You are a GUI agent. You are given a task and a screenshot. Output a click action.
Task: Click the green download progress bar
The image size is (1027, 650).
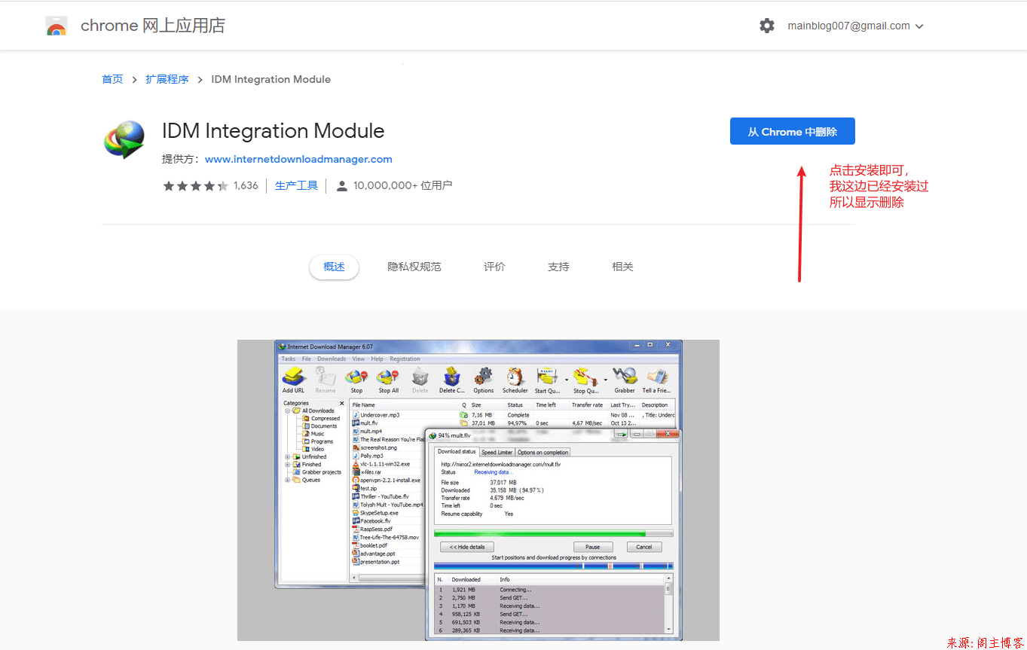point(554,533)
